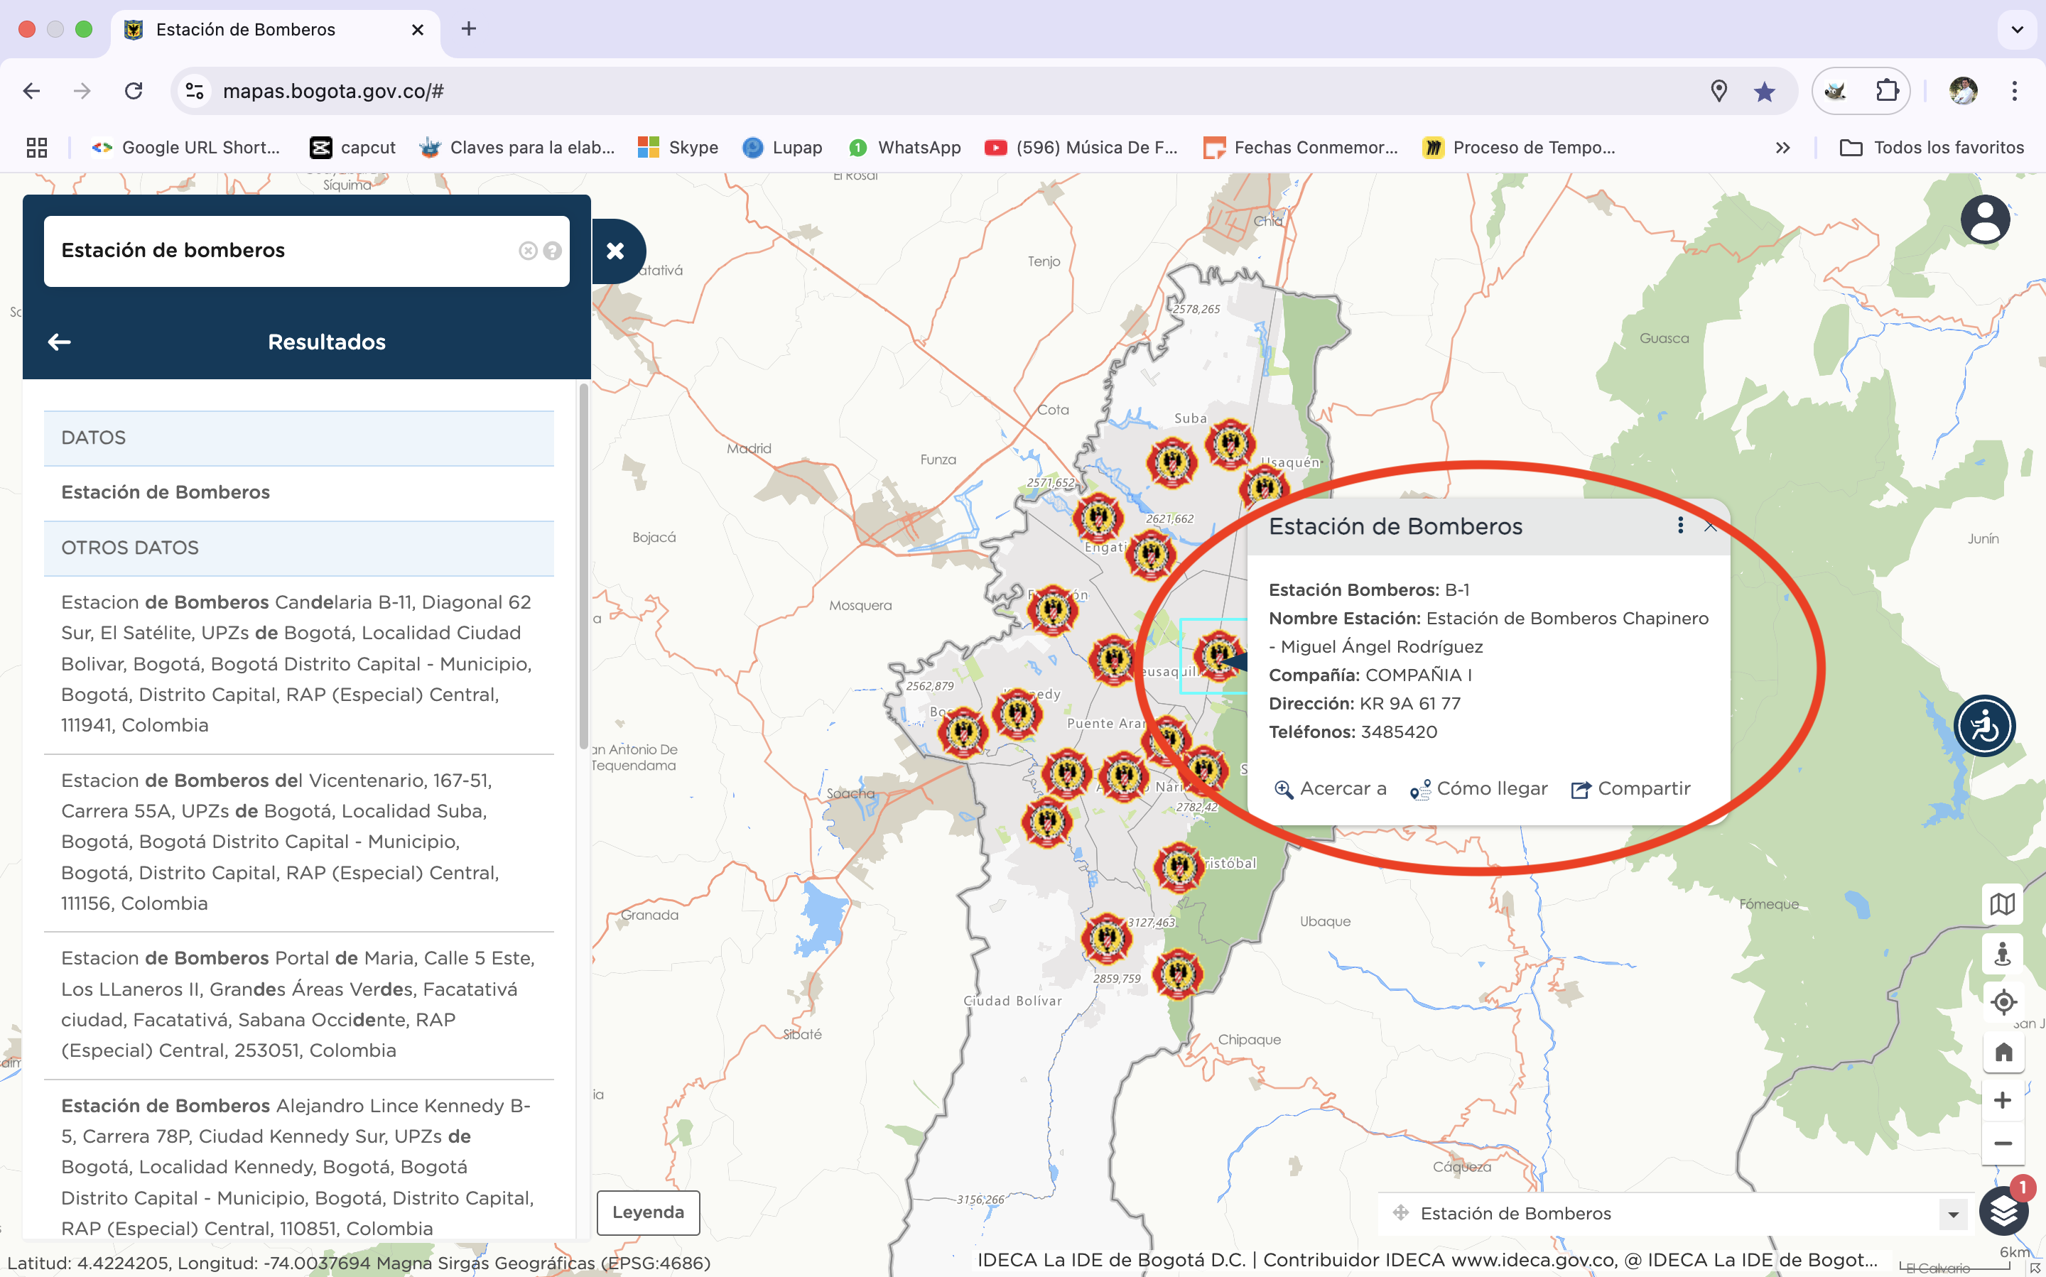This screenshot has height=1277, width=2046.
Task: Go back in browser history
Action: point(31,90)
